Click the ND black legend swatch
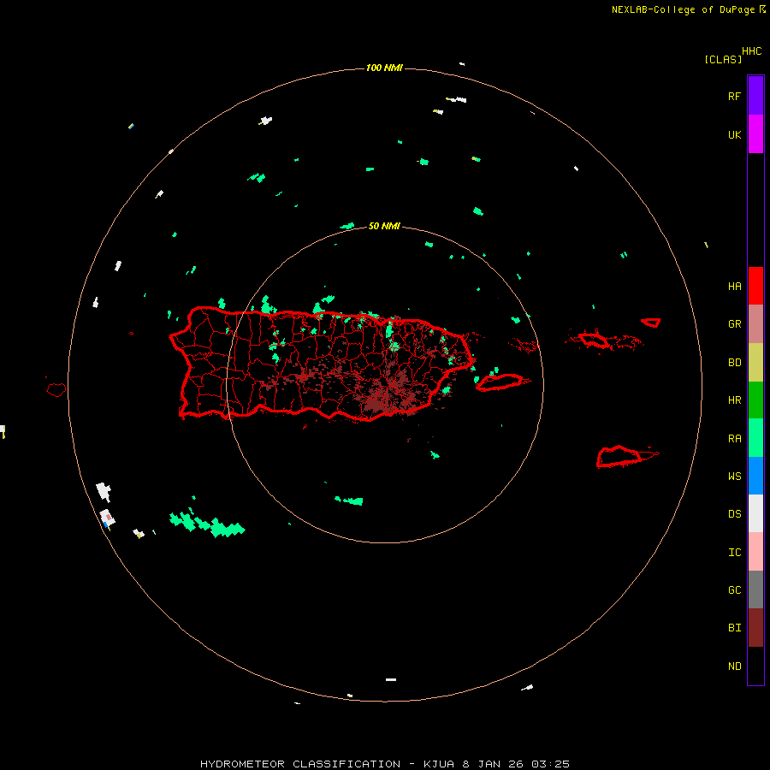The width and height of the screenshot is (770, 770). 755,666
